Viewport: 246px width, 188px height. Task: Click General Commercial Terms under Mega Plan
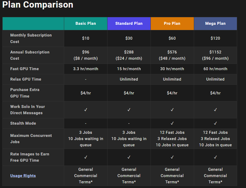[215, 176]
